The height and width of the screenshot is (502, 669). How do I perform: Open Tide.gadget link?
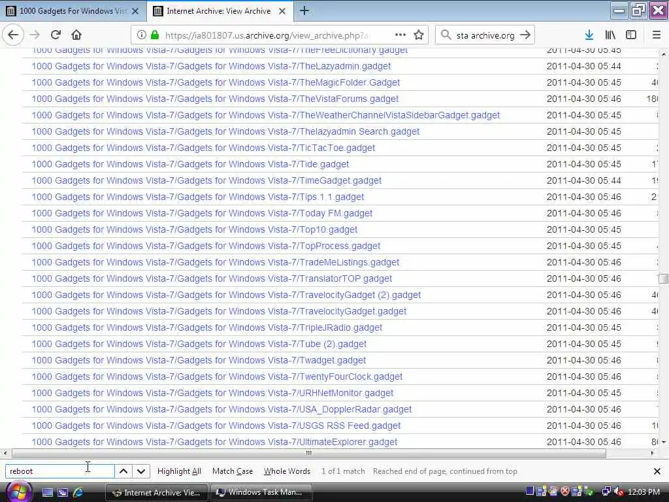190,164
